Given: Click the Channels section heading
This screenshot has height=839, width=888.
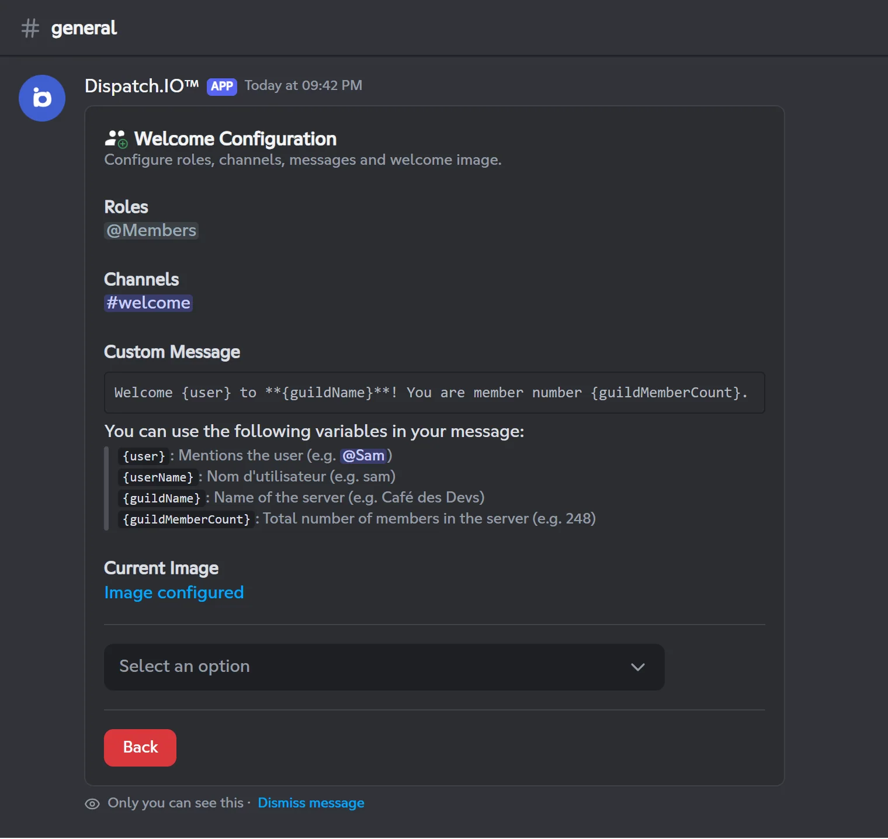Looking at the screenshot, I should (141, 280).
